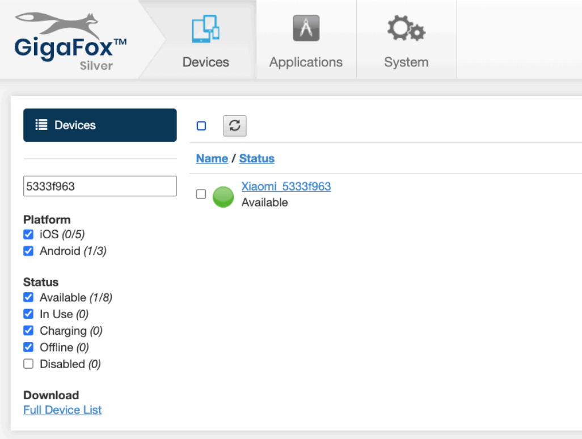Click the refresh device list button
This screenshot has width=582, height=439.
[x=235, y=126]
